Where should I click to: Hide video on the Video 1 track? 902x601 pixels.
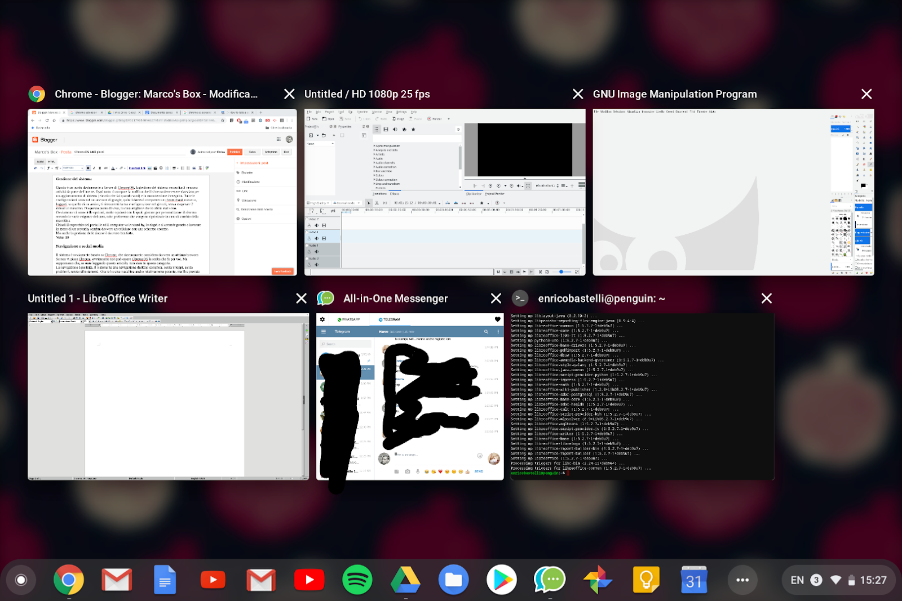[324, 238]
